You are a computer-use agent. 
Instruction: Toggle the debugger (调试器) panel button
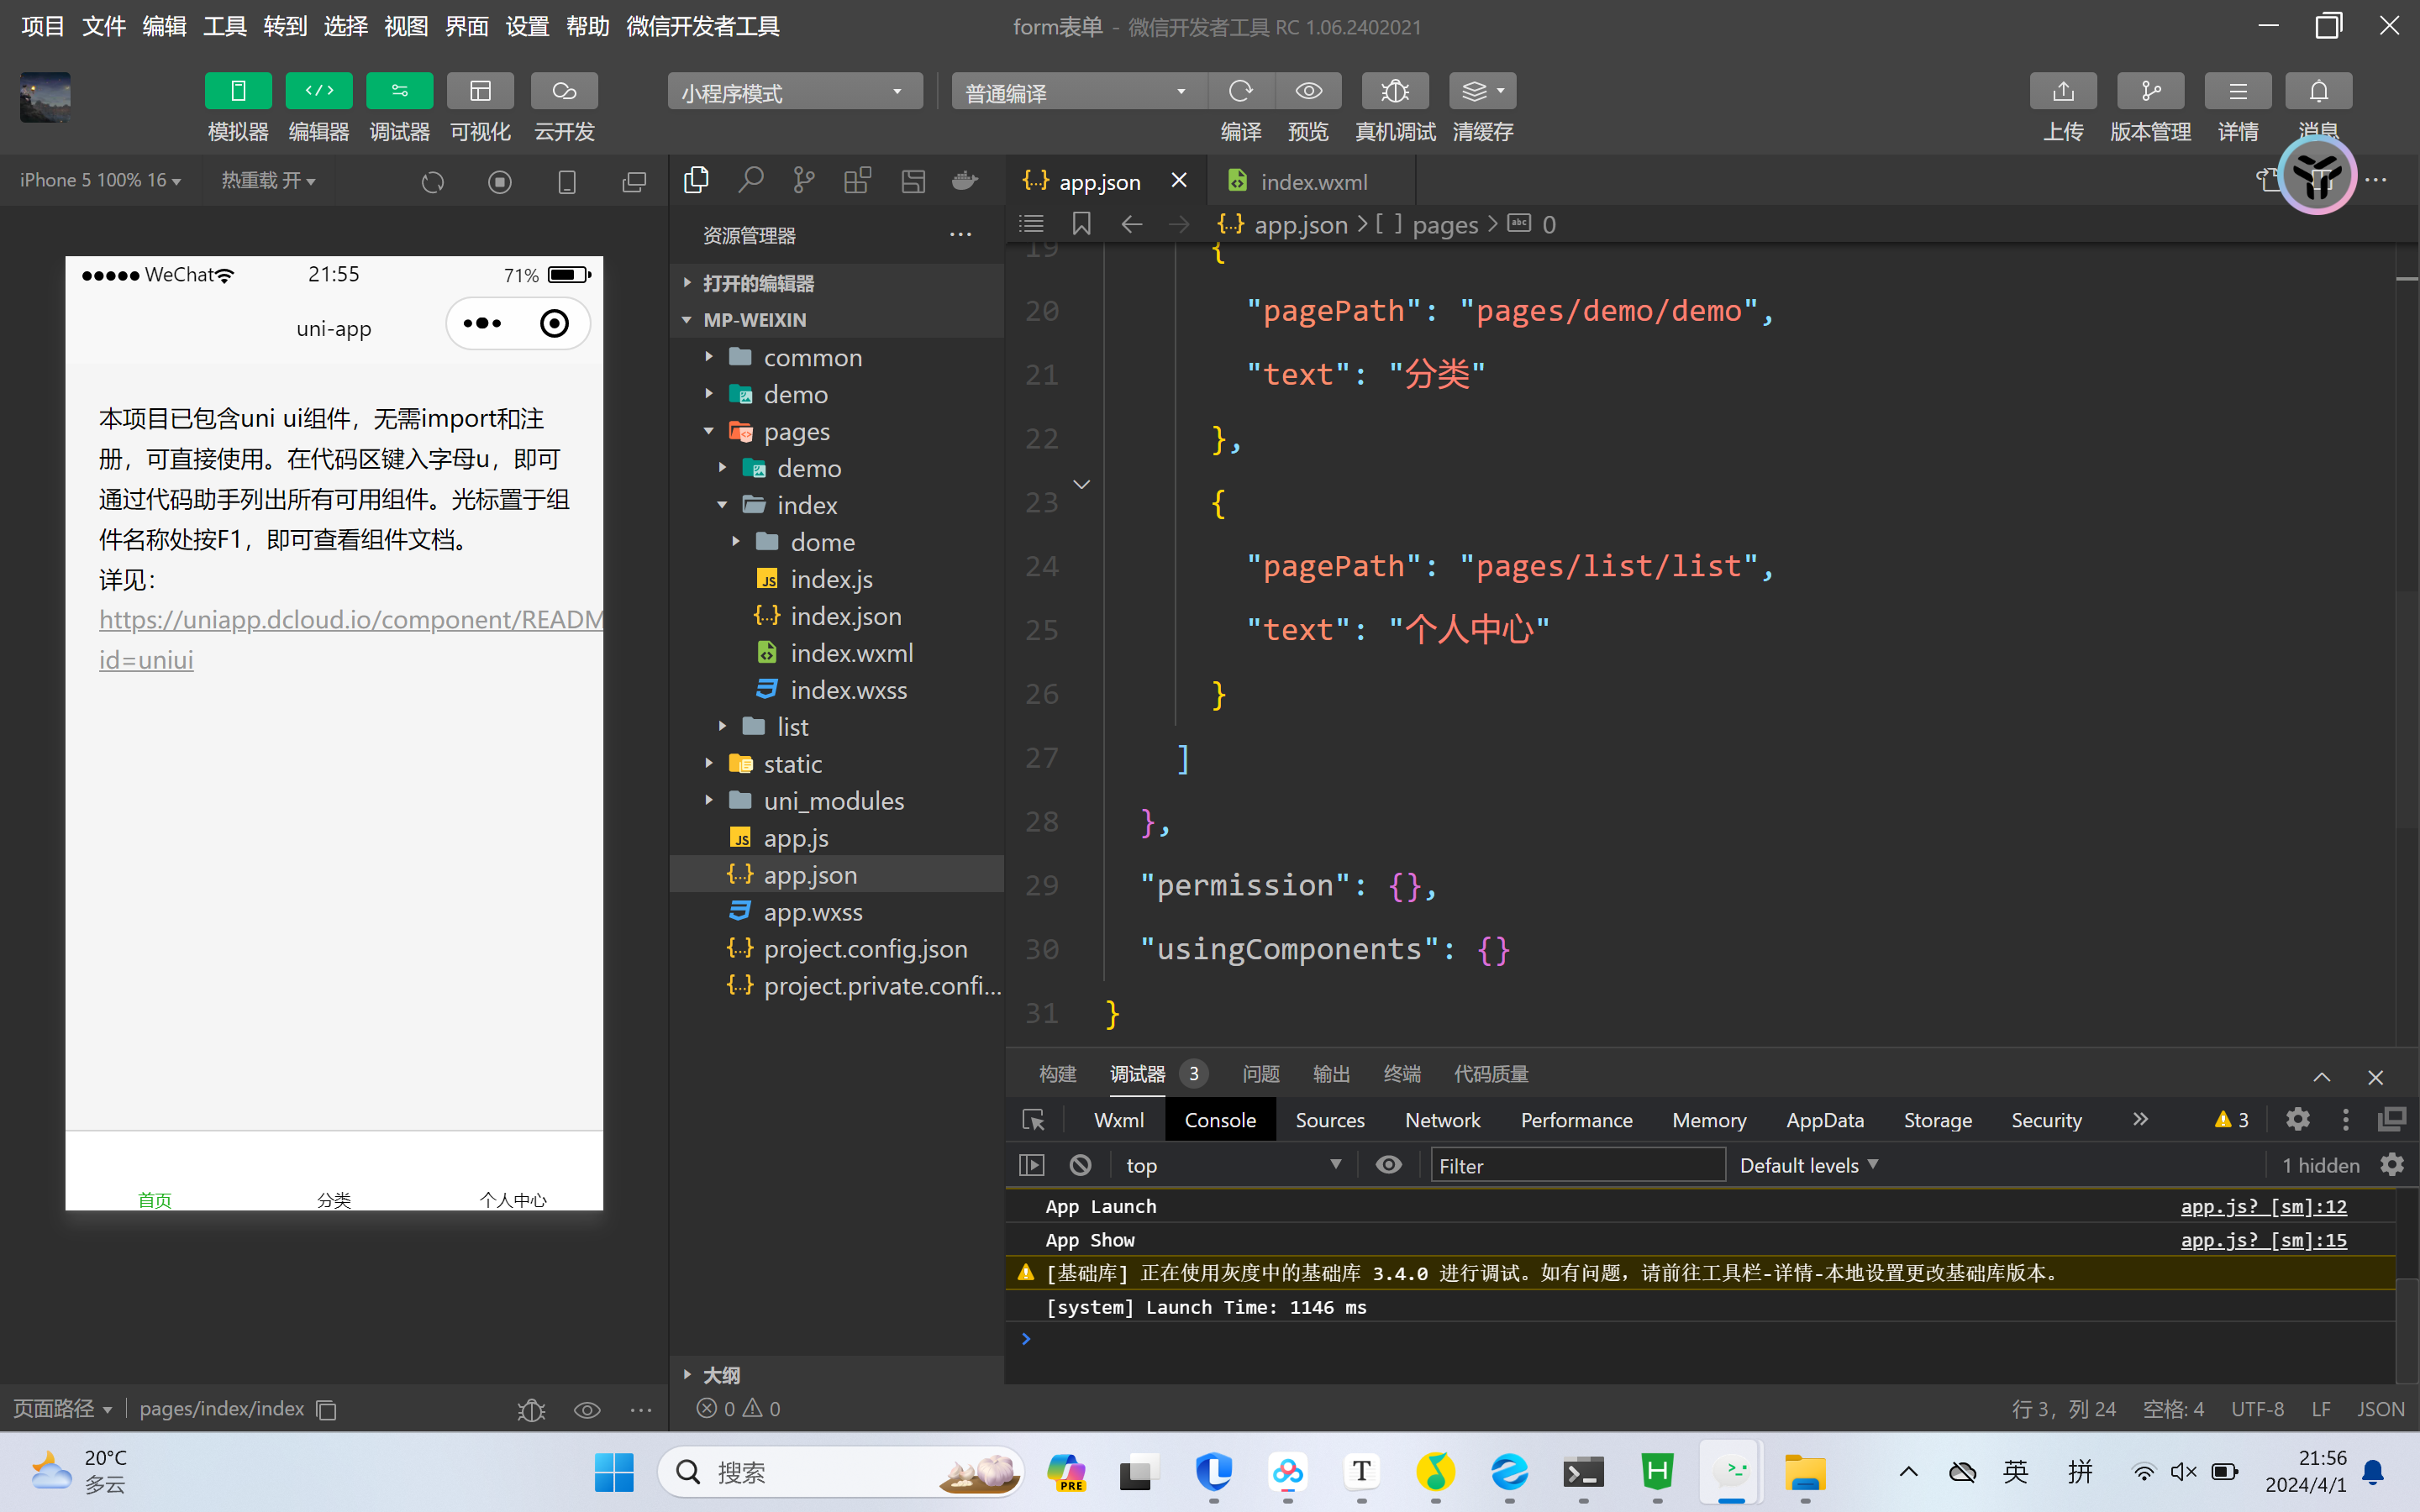coord(399,91)
